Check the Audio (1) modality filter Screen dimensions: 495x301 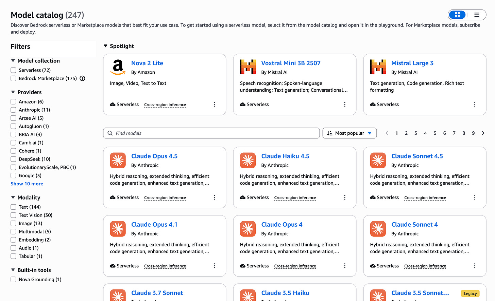pyautogui.click(x=14, y=248)
